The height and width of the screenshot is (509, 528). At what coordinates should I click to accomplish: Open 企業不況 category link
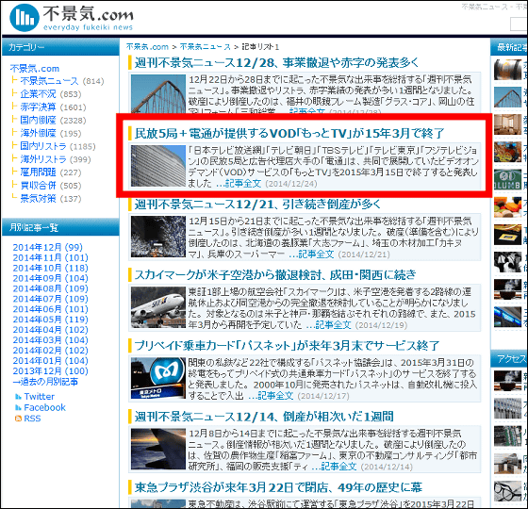38,94
